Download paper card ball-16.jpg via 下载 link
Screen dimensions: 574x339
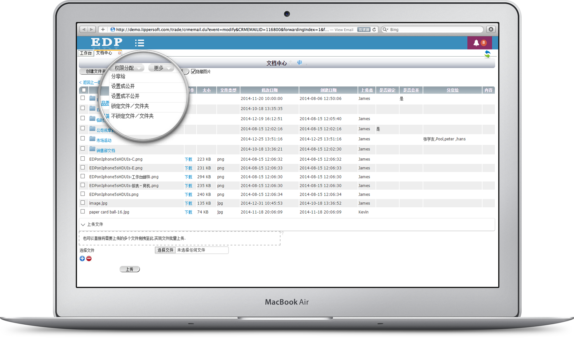coord(188,212)
